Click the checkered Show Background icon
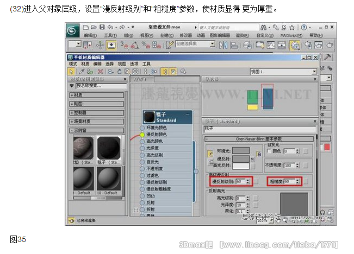 [x=135, y=72]
